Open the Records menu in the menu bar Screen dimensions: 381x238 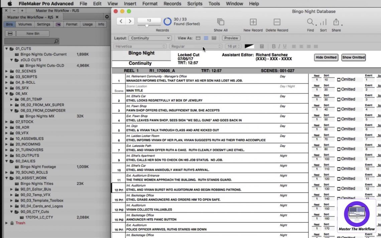(x=172, y=4)
